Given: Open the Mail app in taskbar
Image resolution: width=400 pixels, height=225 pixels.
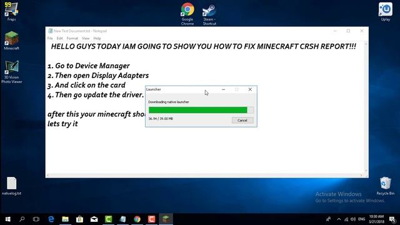Looking at the screenshot, I should coord(94,219).
